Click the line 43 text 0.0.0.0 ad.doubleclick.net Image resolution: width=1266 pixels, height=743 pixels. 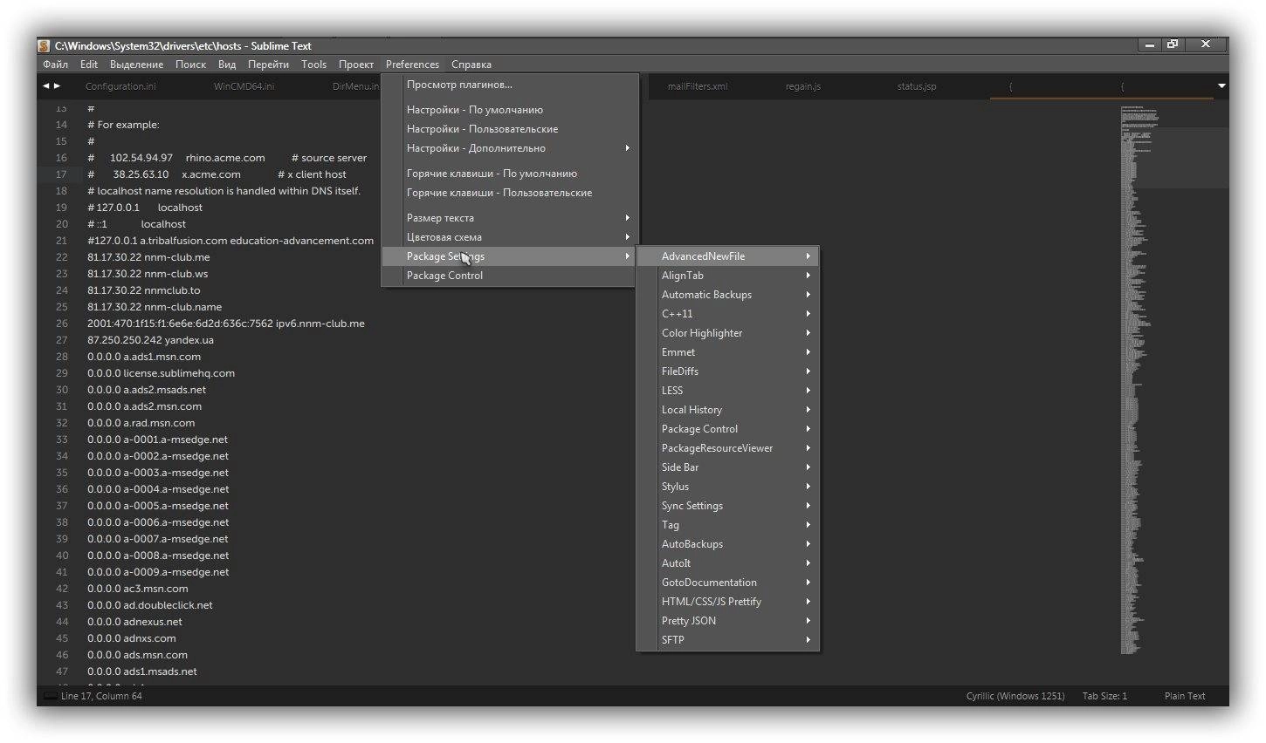(149, 605)
